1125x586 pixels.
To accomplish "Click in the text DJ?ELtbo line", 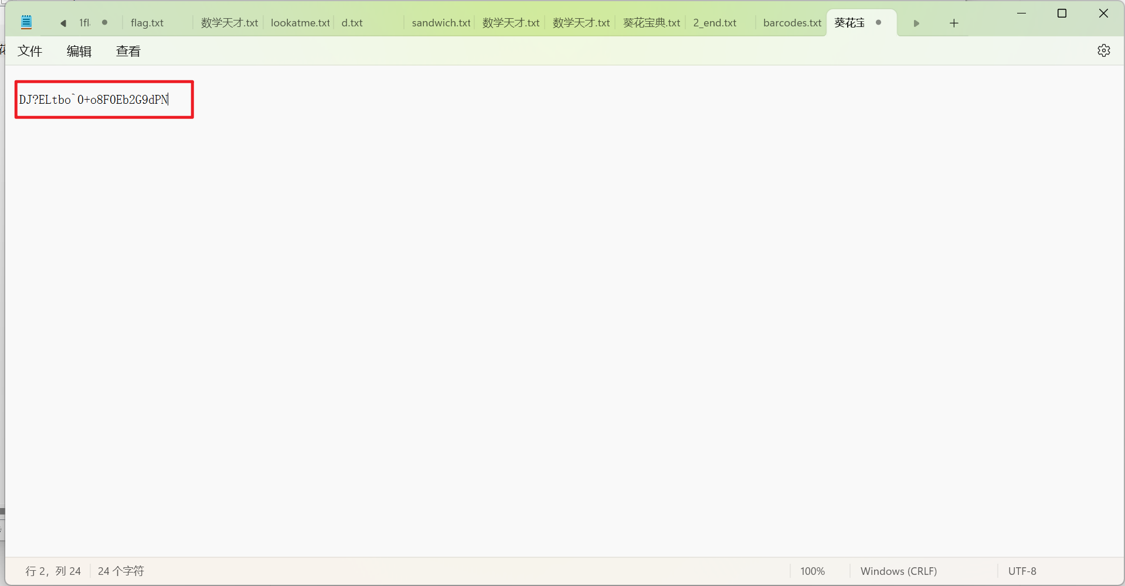I will pyautogui.click(x=94, y=100).
